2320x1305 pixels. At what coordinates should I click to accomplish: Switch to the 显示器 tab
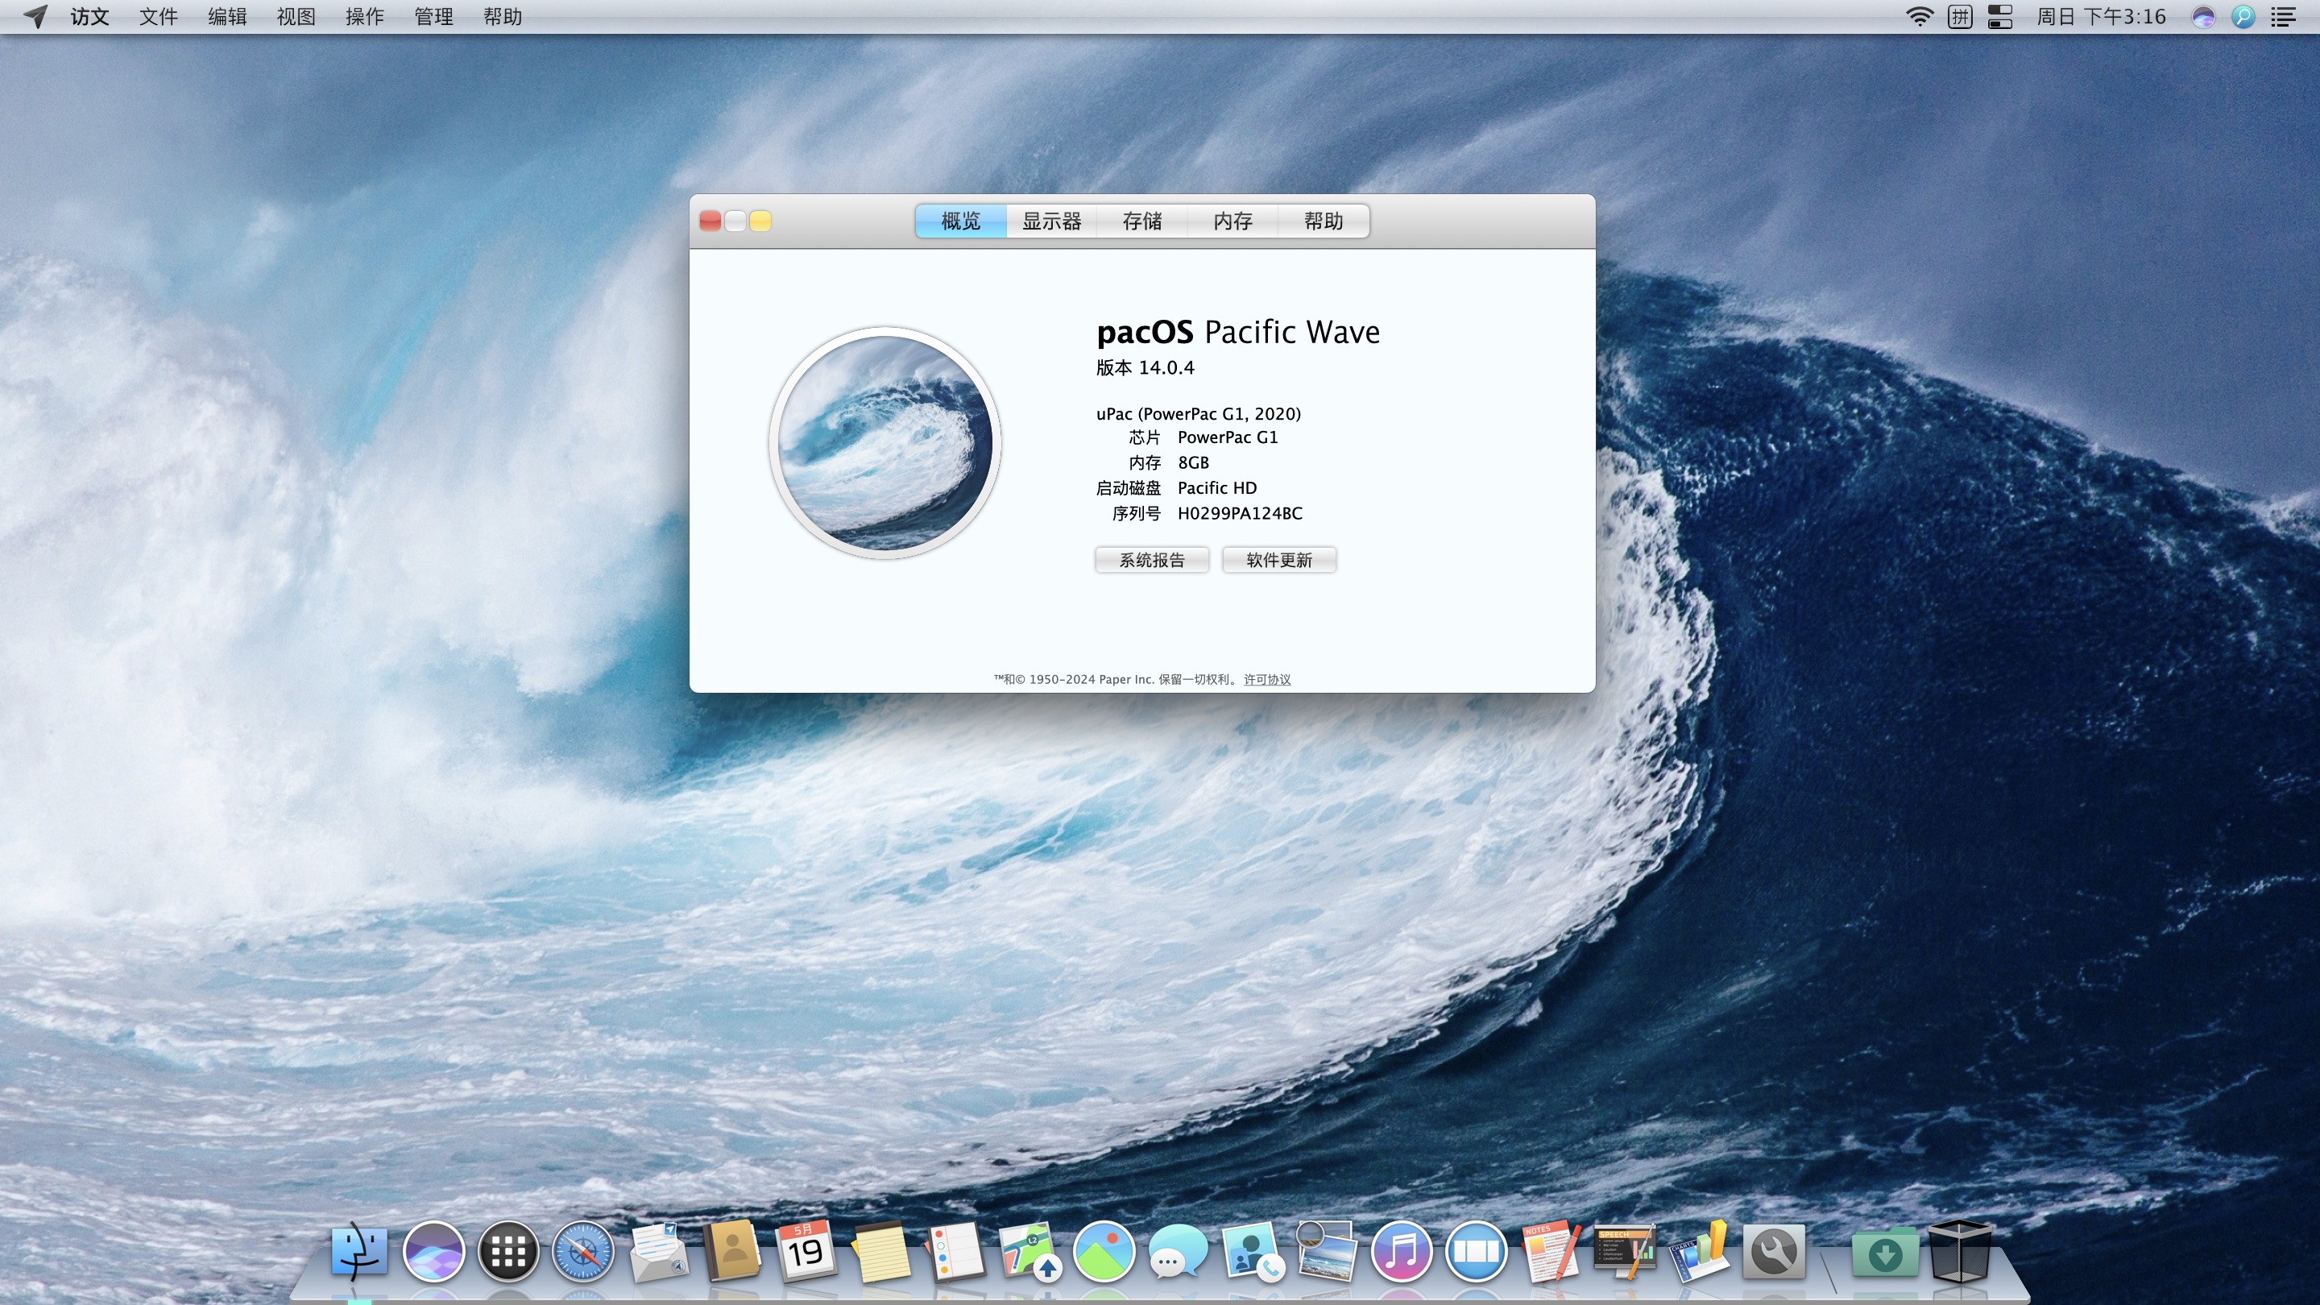click(1051, 222)
